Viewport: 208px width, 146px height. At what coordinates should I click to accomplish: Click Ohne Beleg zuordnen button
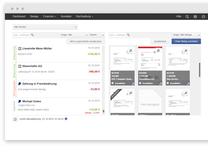pyautogui.click(x=186, y=41)
